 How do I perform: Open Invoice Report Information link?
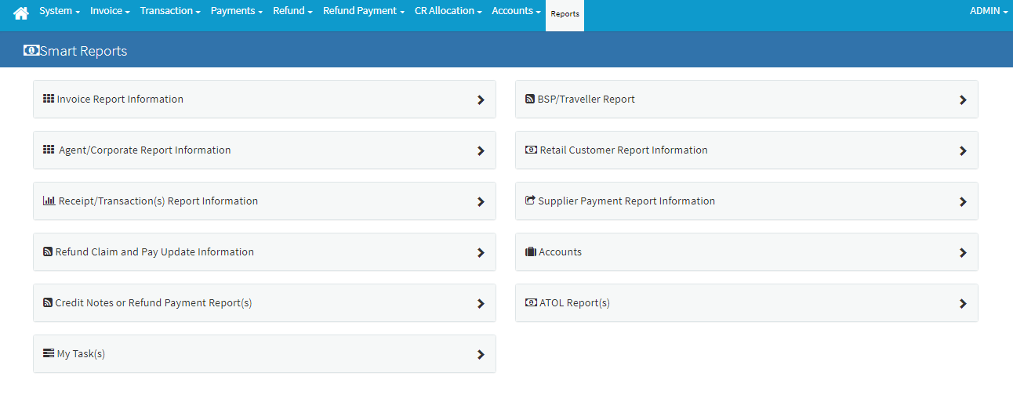click(x=120, y=99)
